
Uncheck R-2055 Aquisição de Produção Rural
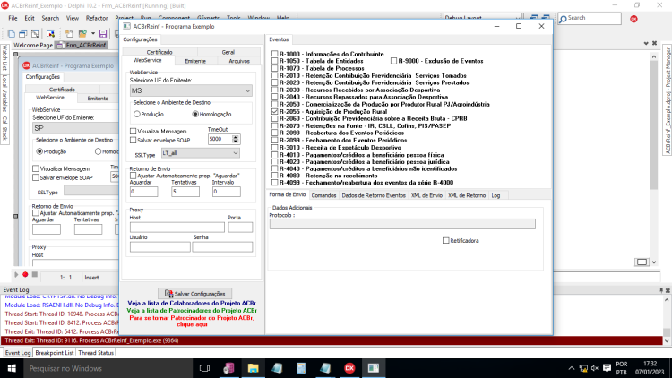coord(275,111)
